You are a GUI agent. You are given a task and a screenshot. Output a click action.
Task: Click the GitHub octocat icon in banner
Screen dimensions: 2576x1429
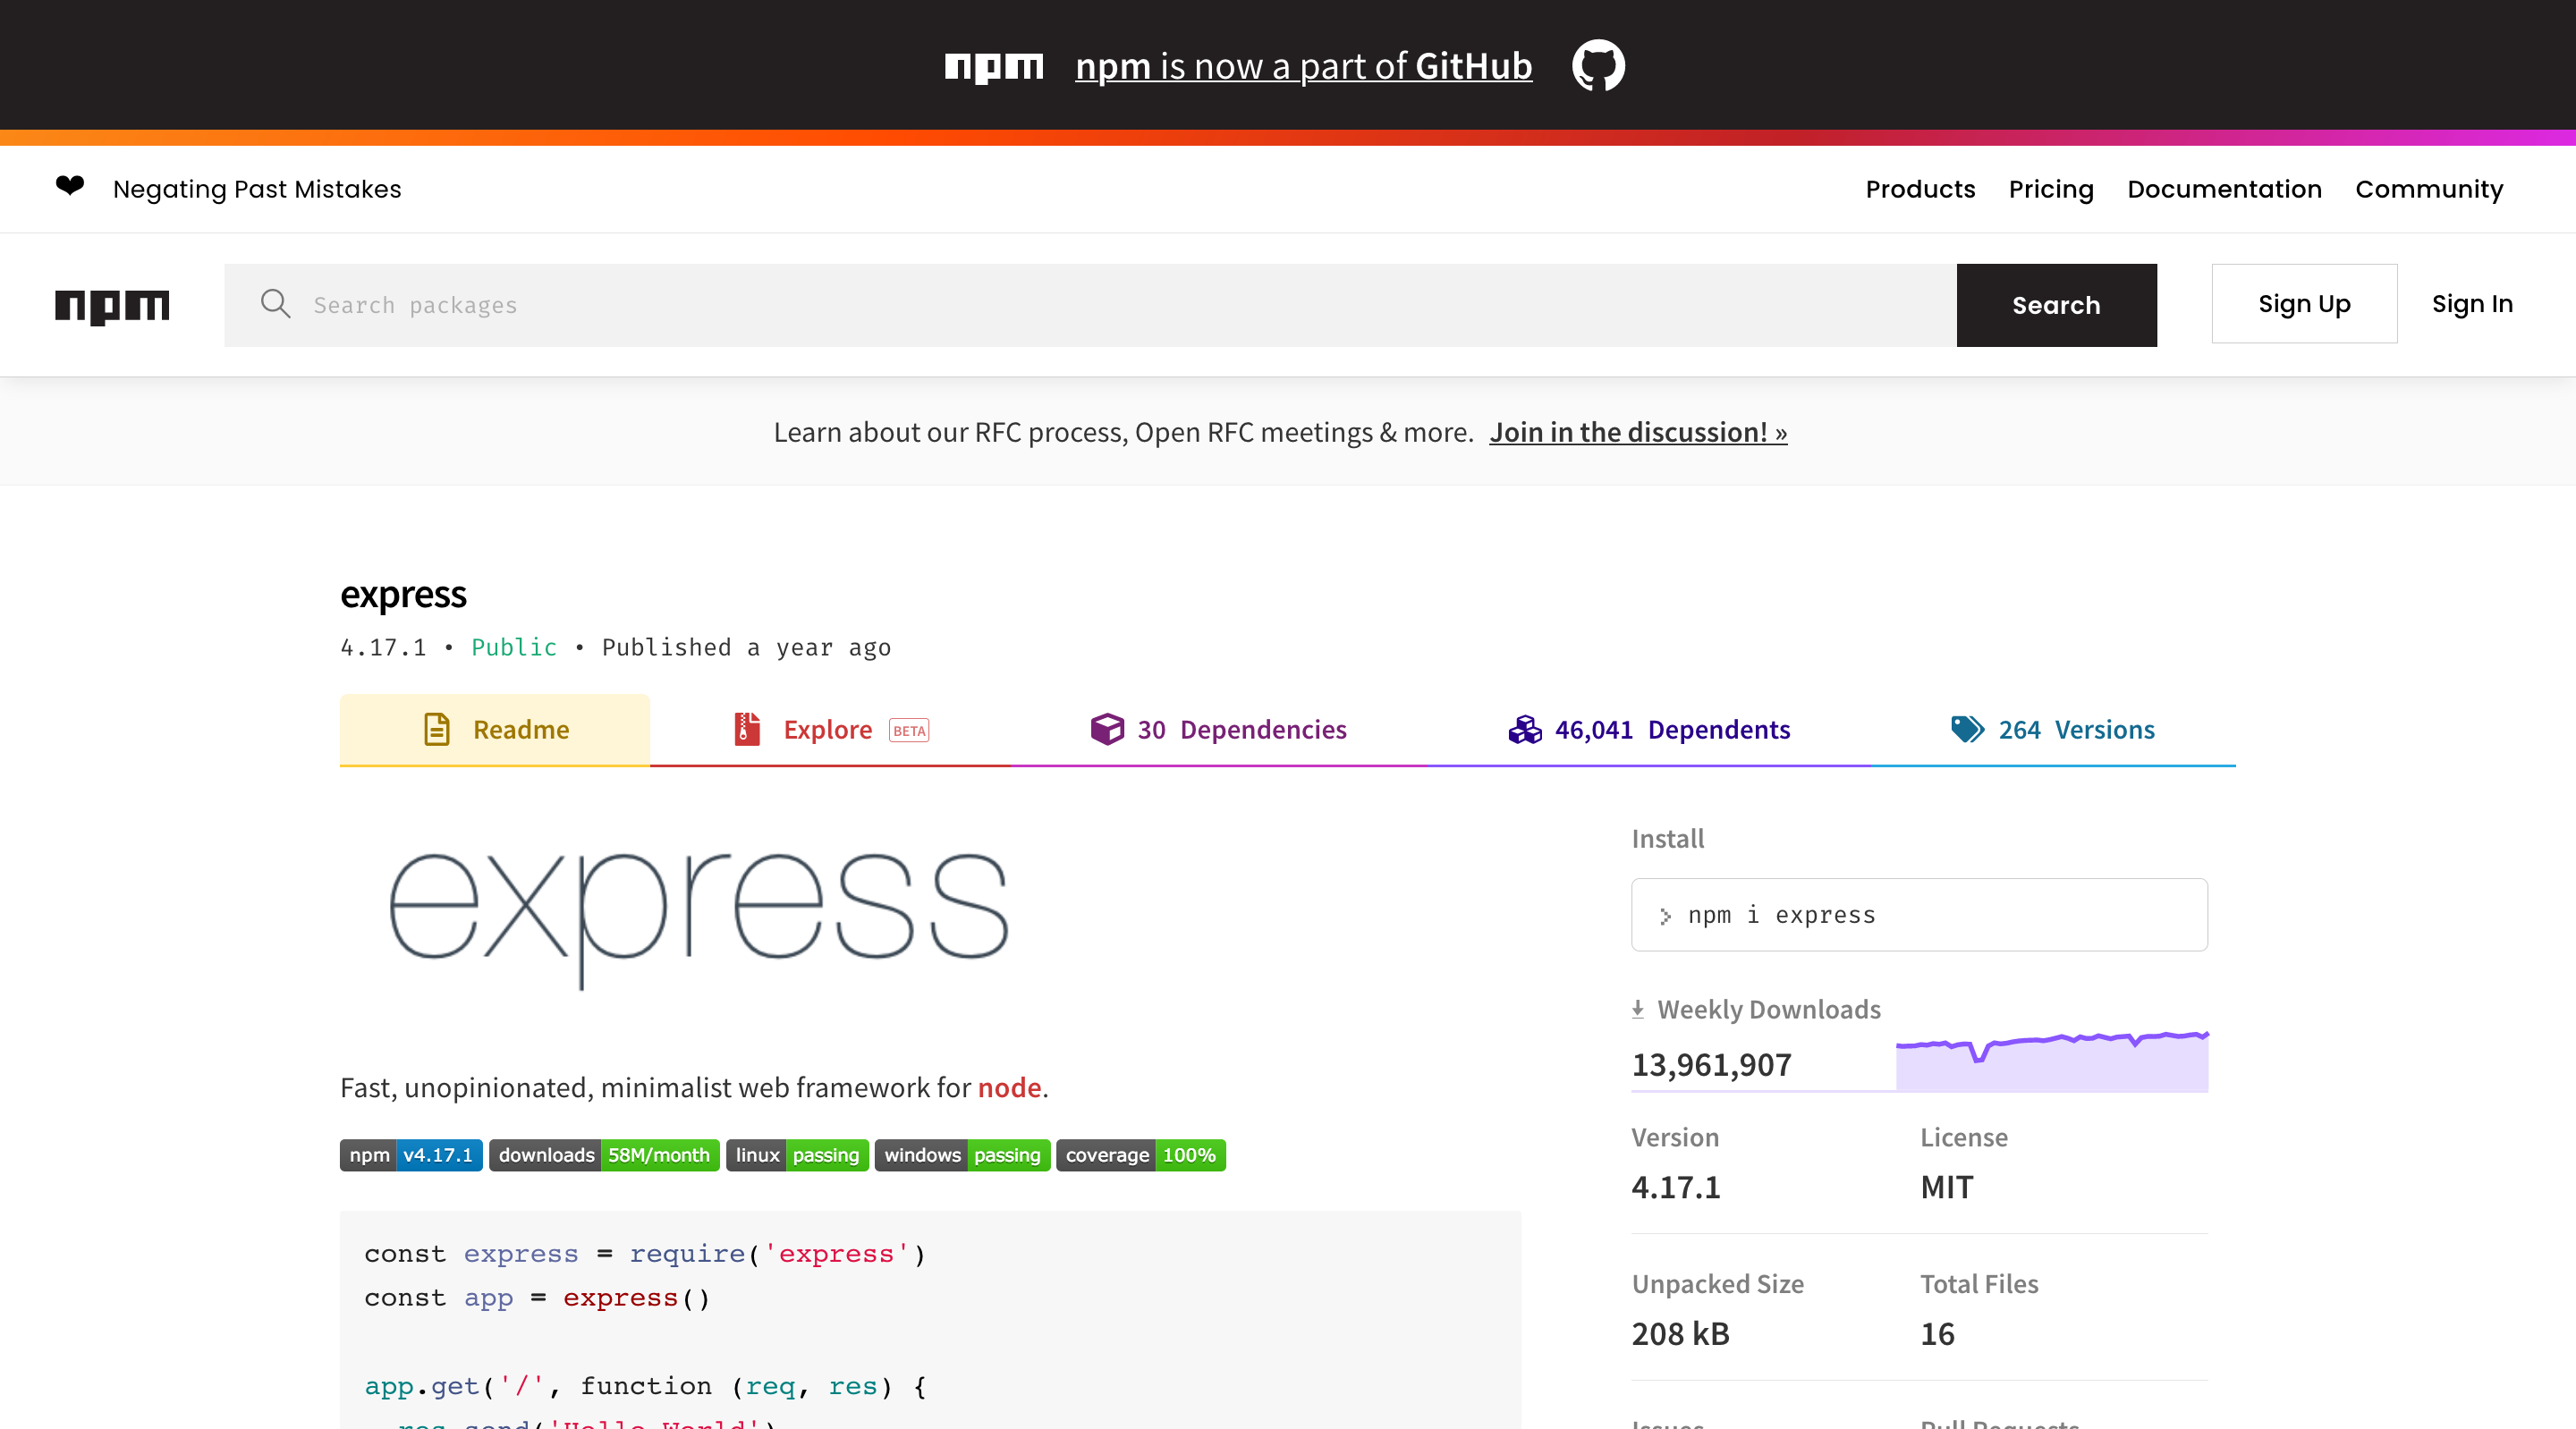[1598, 65]
